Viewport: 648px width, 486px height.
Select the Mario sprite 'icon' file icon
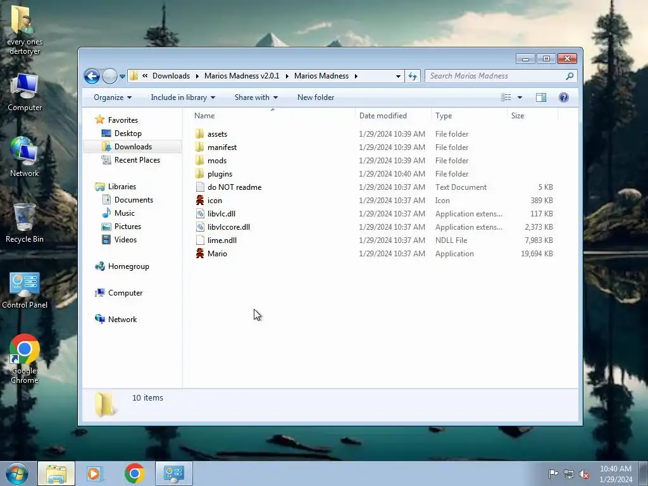pos(200,200)
